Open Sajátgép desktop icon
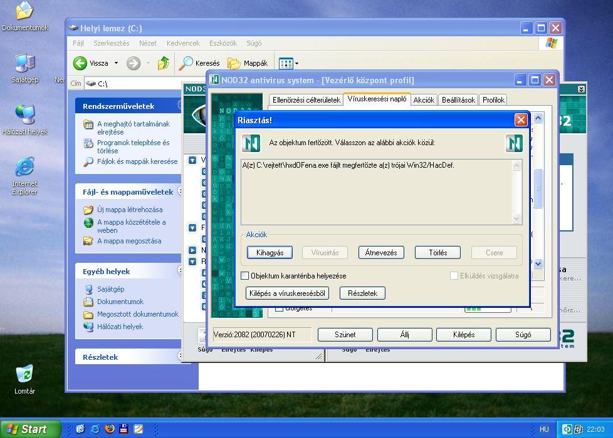 [25, 68]
